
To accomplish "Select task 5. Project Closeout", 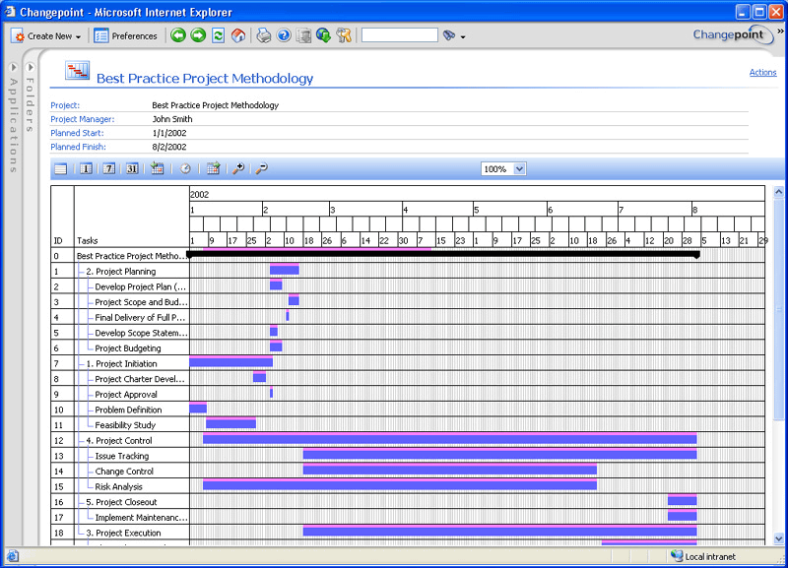I will tap(121, 502).
